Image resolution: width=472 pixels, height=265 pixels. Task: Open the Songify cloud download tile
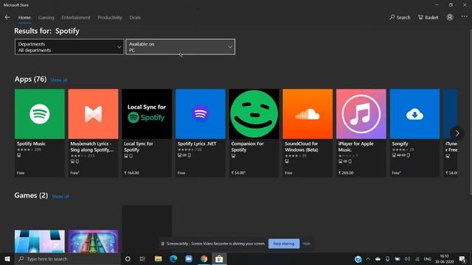pos(414,132)
